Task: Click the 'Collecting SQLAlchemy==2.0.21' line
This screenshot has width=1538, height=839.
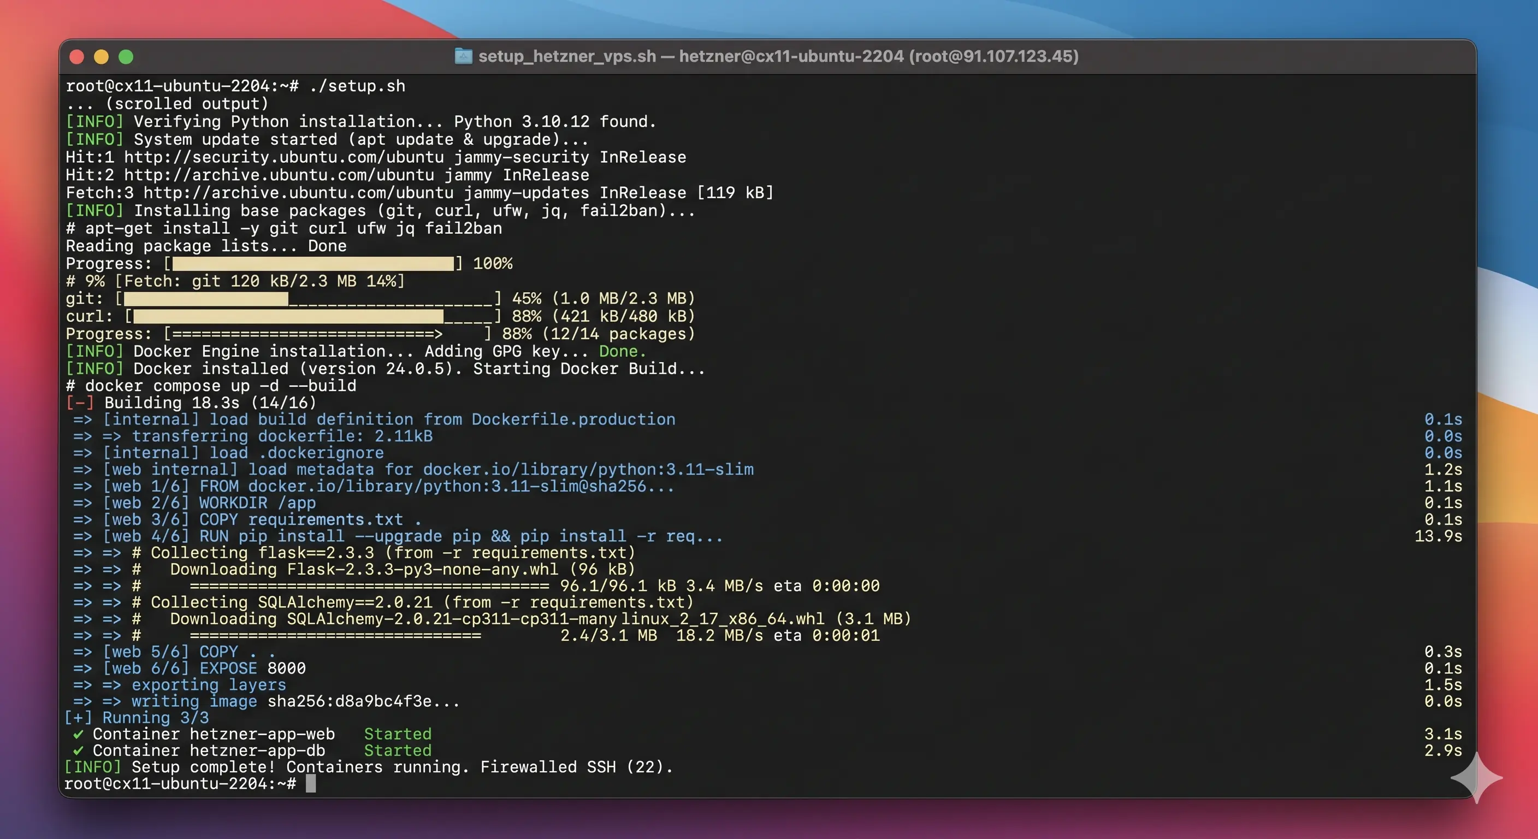Action: click(383, 602)
